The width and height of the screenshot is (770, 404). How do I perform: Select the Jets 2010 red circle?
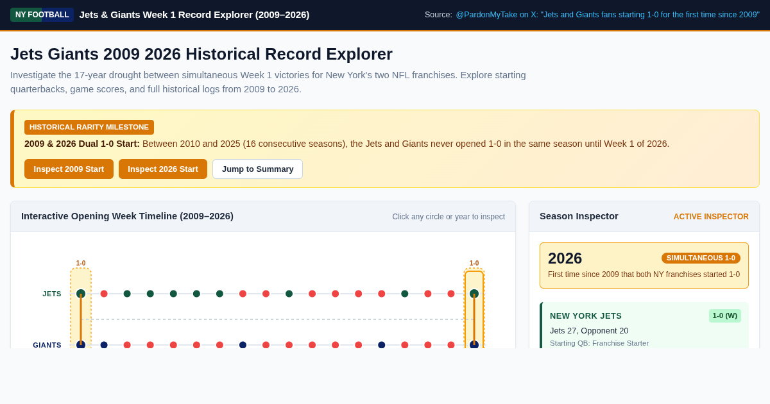(104, 294)
